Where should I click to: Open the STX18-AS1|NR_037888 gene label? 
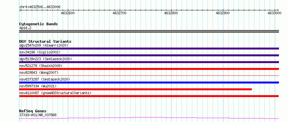point(38,115)
